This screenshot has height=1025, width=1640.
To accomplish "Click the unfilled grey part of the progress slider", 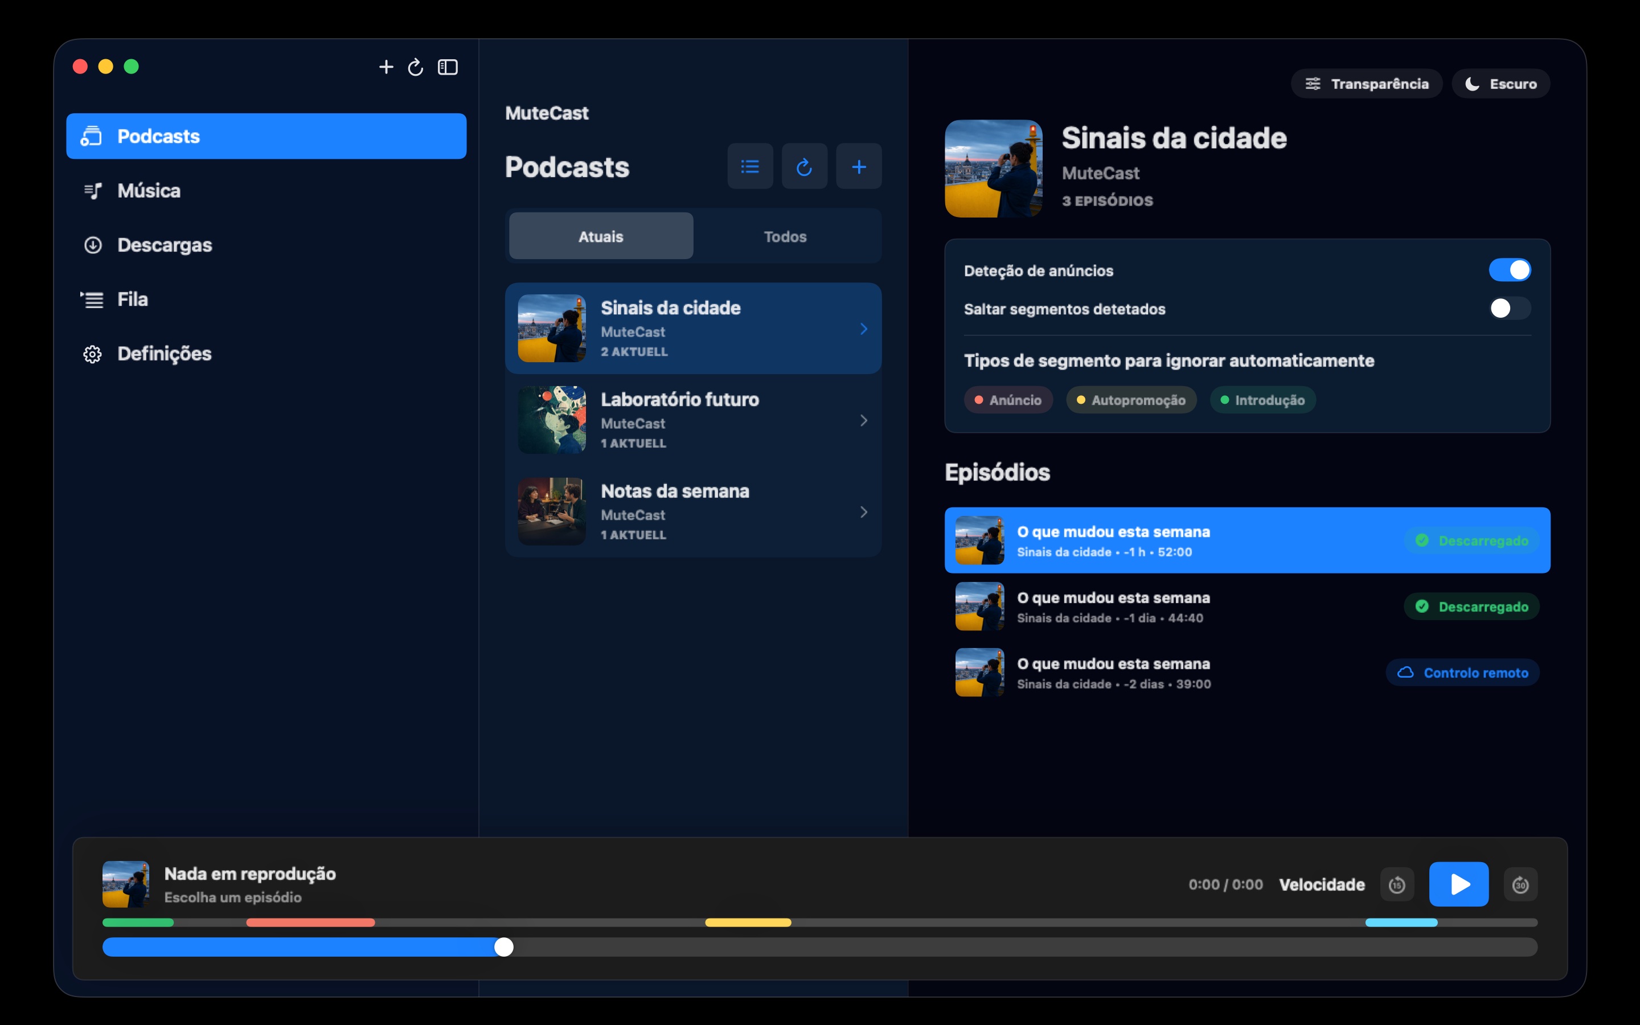I will coord(1026,947).
